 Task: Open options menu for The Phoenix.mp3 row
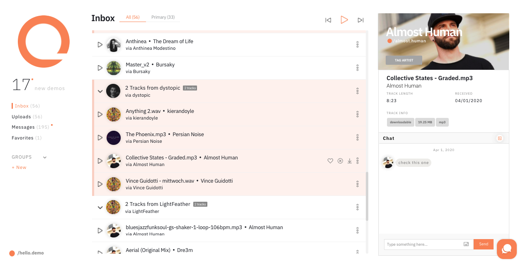click(x=358, y=137)
